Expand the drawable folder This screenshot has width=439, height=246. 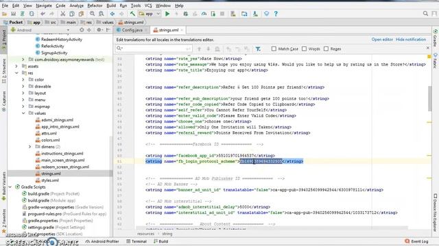(23, 86)
